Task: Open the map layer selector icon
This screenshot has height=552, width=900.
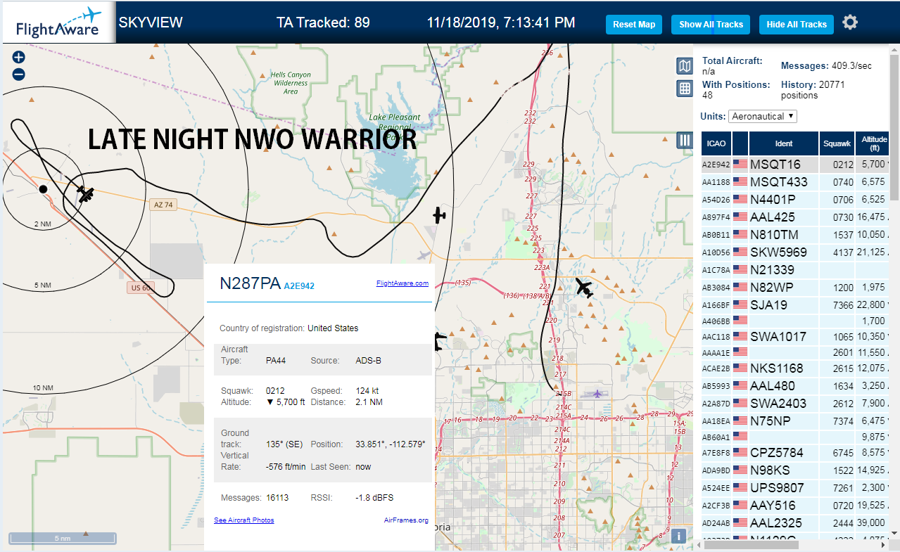Action: pyautogui.click(x=684, y=66)
